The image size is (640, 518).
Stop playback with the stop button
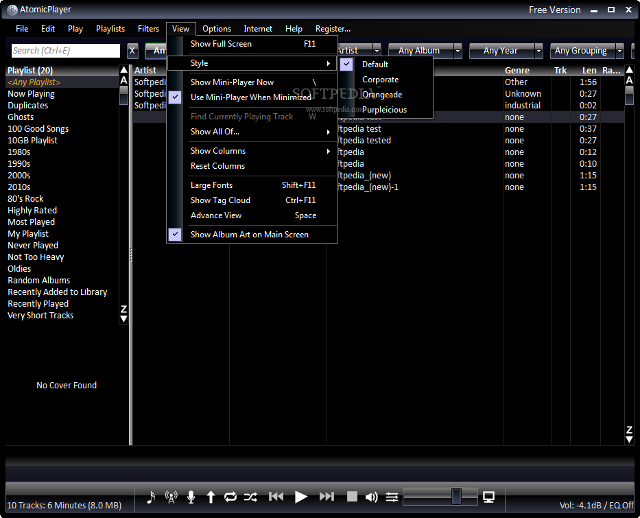(x=352, y=496)
